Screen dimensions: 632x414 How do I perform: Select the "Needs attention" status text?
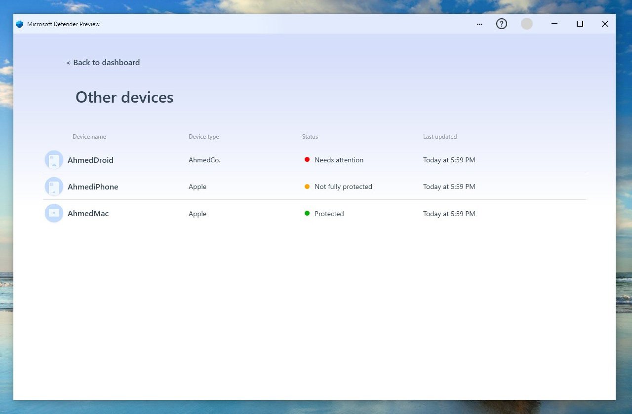pos(339,160)
